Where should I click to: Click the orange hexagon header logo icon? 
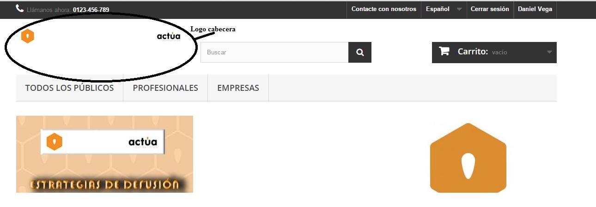(x=28, y=36)
